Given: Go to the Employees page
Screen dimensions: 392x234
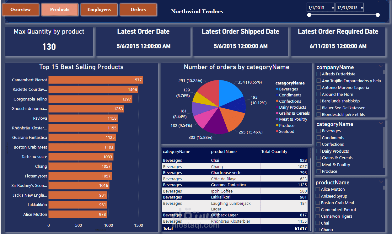Looking at the screenshot, I should (99, 10).
